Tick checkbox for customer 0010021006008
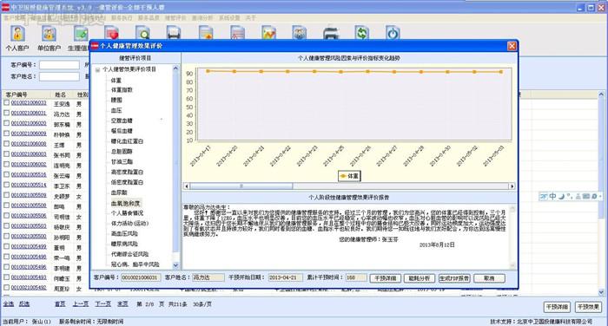Screen dimensions: 608x326 point(7,144)
